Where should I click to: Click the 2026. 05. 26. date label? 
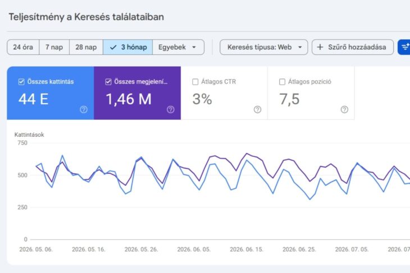coord(141,249)
